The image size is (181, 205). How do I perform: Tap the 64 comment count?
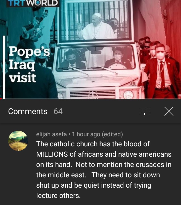click(x=58, y=111)
